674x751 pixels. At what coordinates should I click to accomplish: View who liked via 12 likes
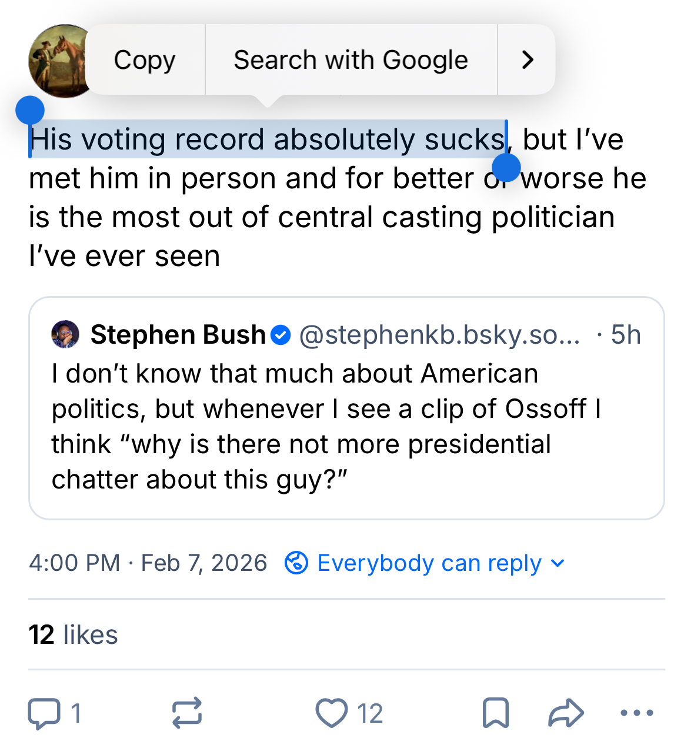[x=74, y=635]
